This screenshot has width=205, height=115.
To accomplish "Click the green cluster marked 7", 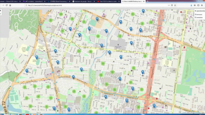I will (46, 107).
